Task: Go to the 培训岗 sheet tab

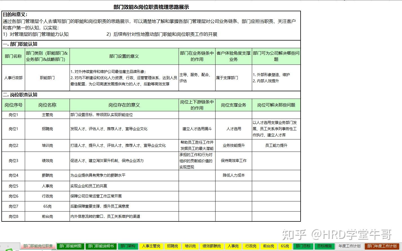Action: pos(190,246)
